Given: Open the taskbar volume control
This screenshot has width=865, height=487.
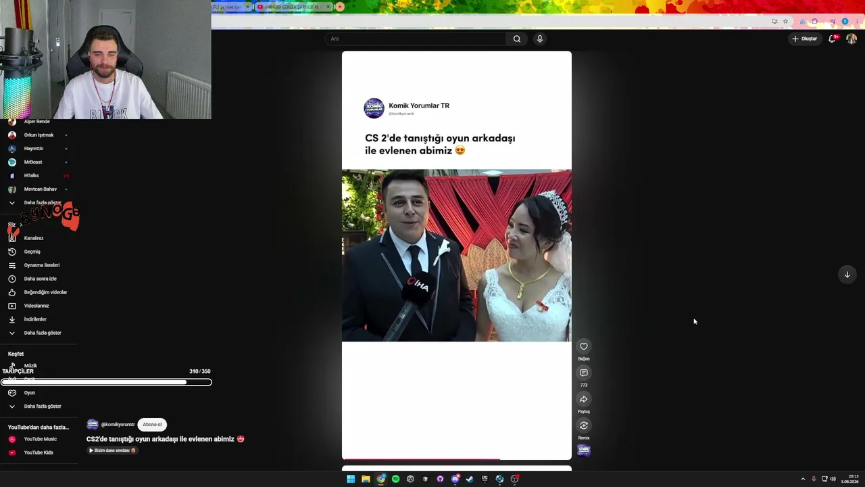Looking at the screenshot, I should pyautogui.click(x=833, y=479).
